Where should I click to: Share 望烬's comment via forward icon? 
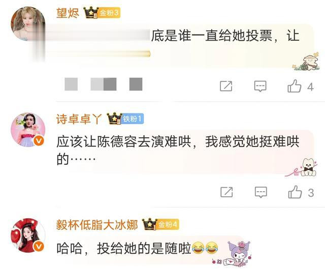pyautogui.click(x=226, y=86)
